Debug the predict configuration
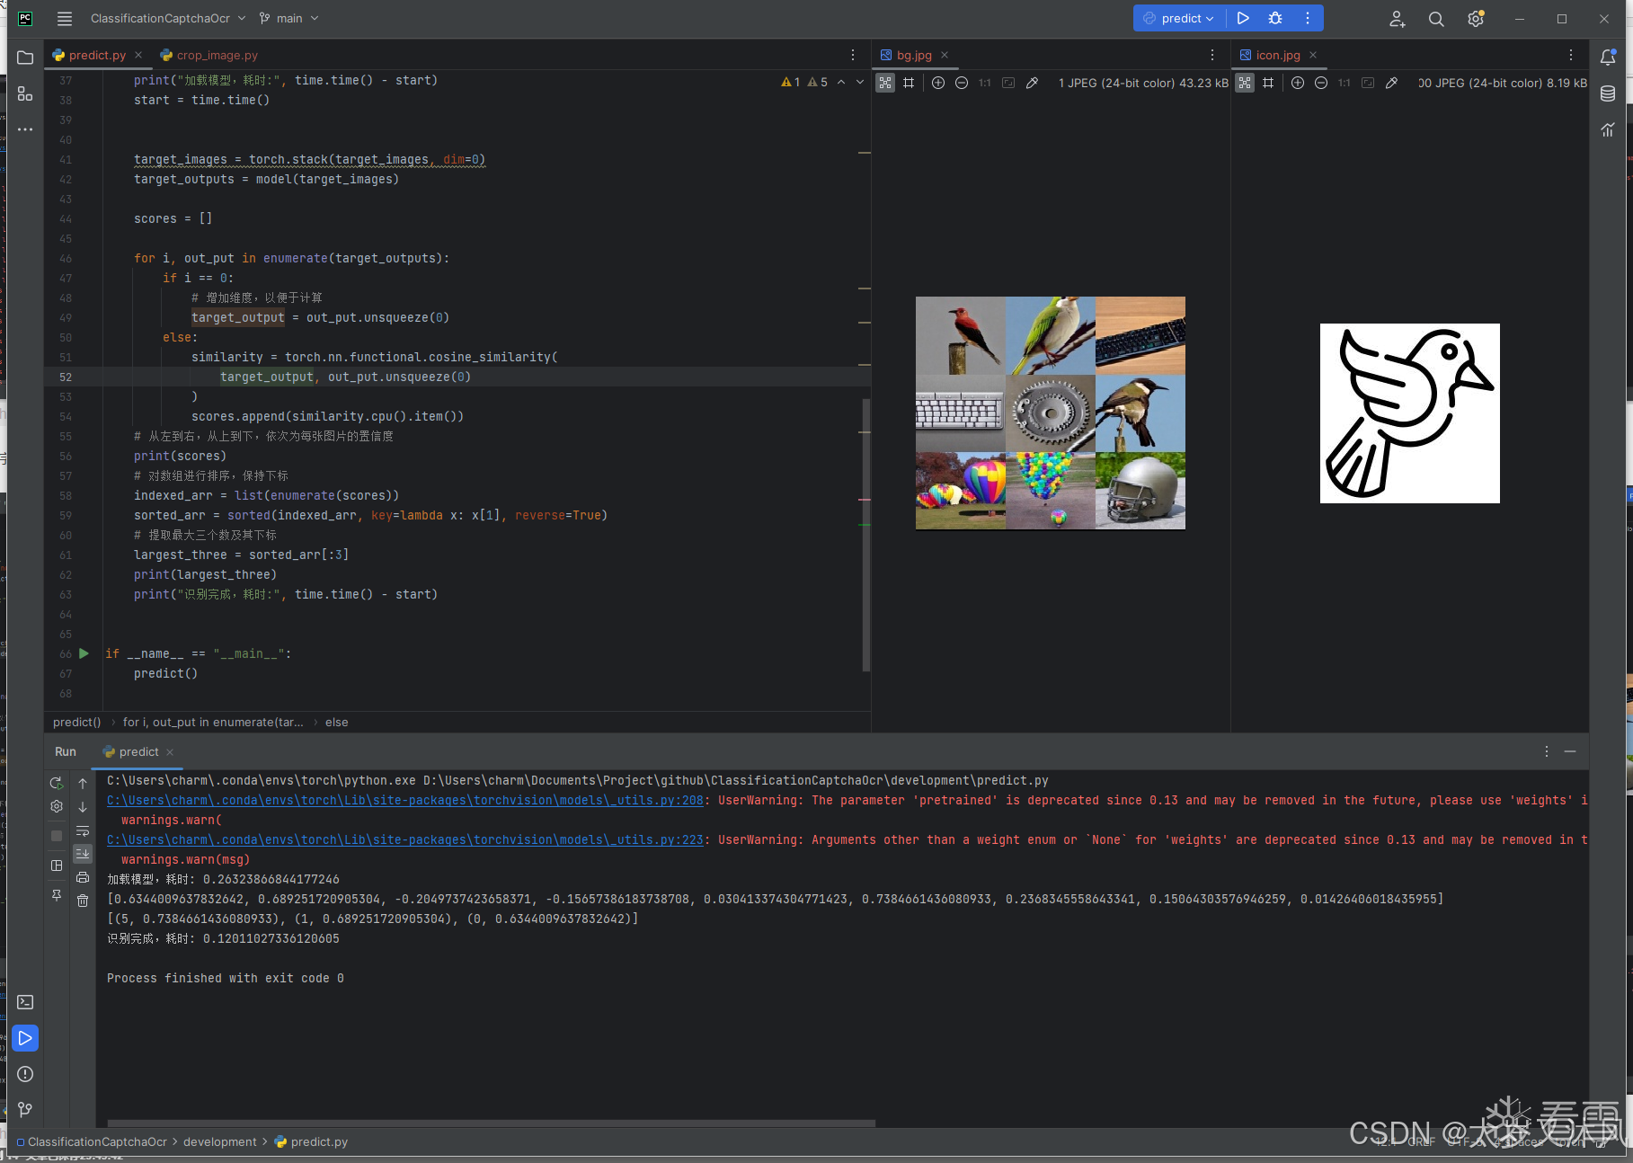The height and width of the screenshot is (1163, 1633). click(1275, 18)
